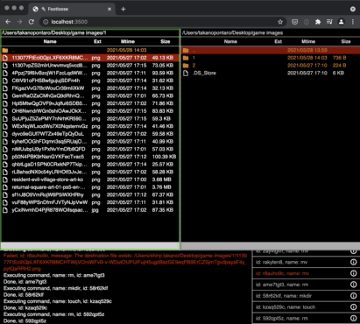Select the 25.57 KB png file
The height and width of the screenshot is (324, 360).
90,165
